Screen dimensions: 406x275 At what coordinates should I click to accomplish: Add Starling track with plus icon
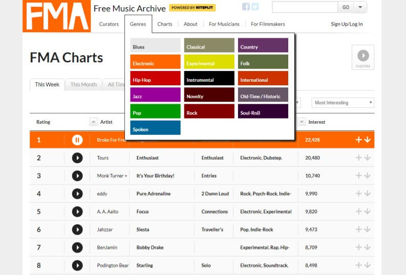coord(358,265)
